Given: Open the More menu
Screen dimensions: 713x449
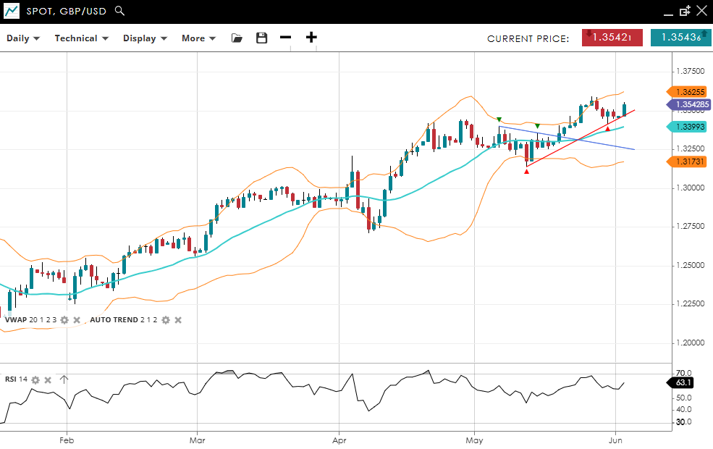Looking at the screenshot, I should (198, 38).
